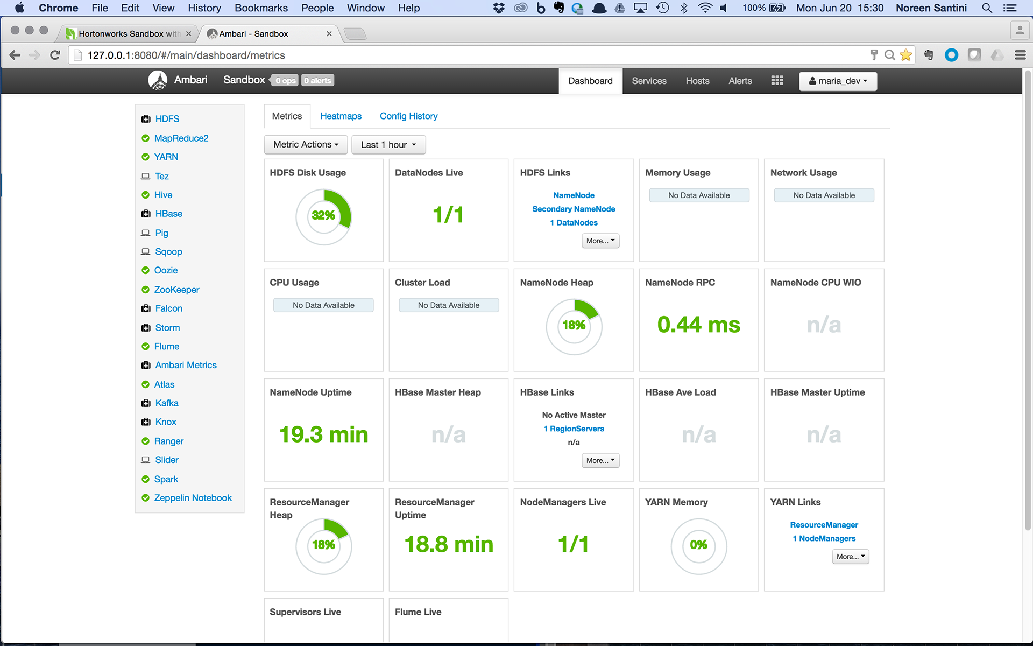Open the Last 1 hour time range dropdown

pyautogui.click(x=388, y=144)
